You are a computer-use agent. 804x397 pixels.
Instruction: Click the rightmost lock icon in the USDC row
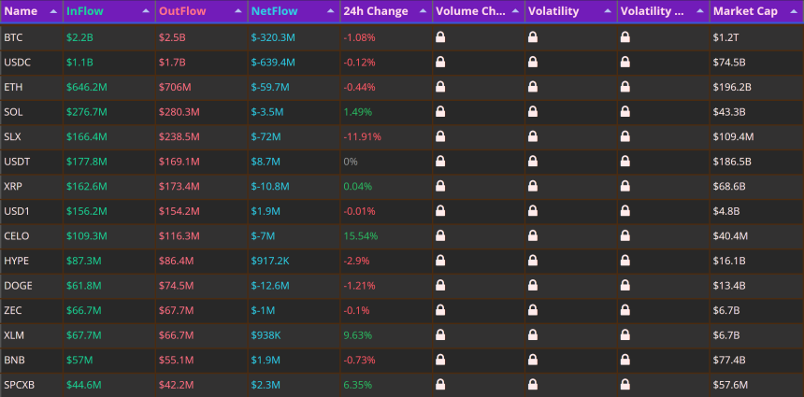(x=625, y=62)
